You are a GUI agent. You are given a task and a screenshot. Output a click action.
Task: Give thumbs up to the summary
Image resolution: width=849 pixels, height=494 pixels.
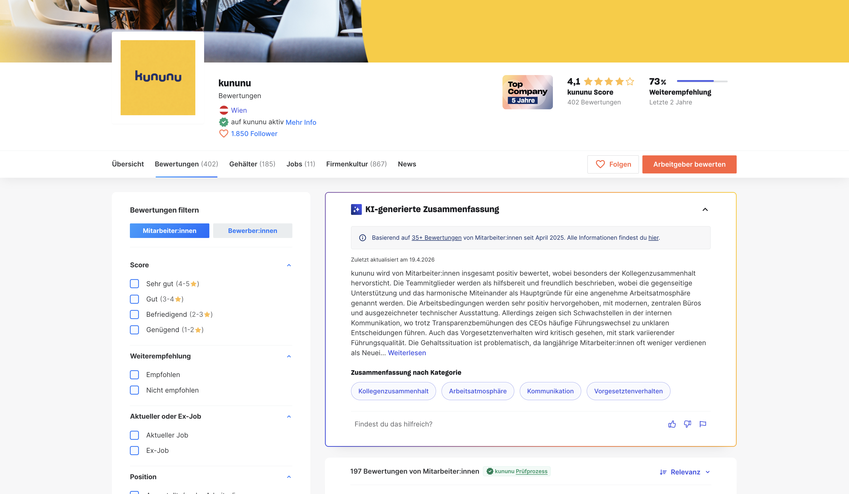[672, 424]
